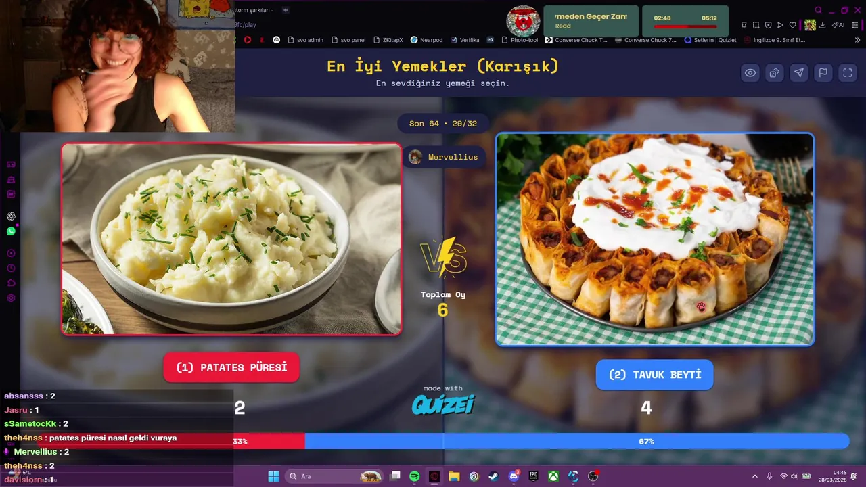Open the sidebar extensions cube icon
The height and width of the screenshot is (487, 866).
pos(11,283)
